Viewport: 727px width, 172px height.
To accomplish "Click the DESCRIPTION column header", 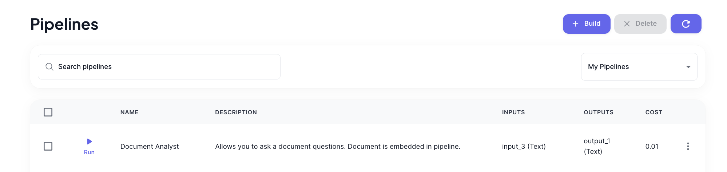I will pyautogui.click(x=236, y=112).
